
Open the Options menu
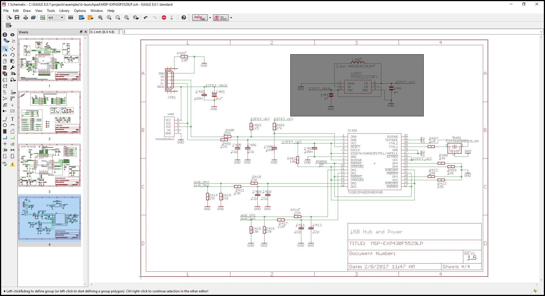point(80,11)
